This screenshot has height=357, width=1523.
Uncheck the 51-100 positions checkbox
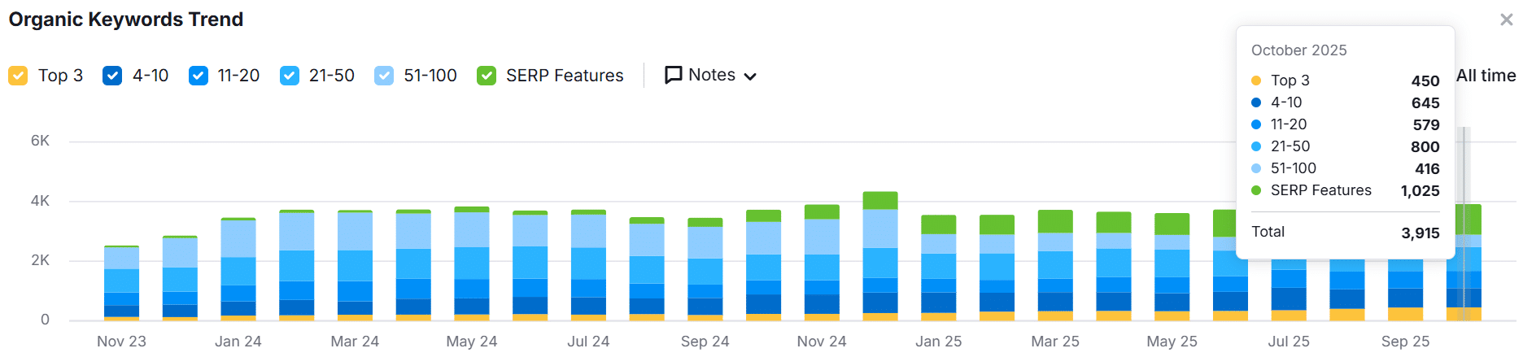[x=384, y=76]
